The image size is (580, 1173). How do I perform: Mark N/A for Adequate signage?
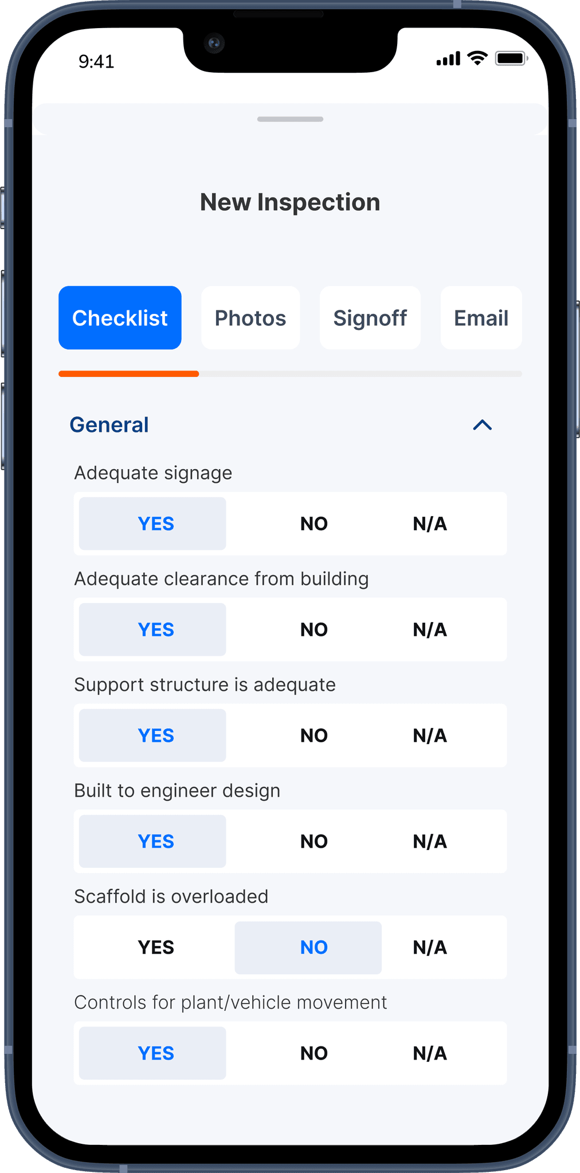click(x=429, y=523)
